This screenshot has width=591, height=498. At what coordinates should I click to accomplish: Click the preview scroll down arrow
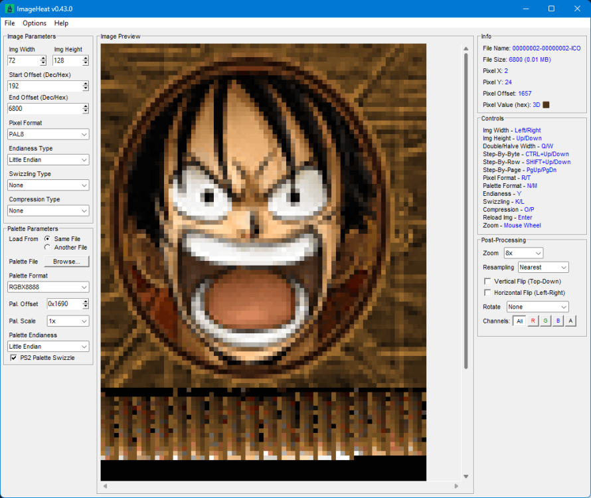(466, 477)
